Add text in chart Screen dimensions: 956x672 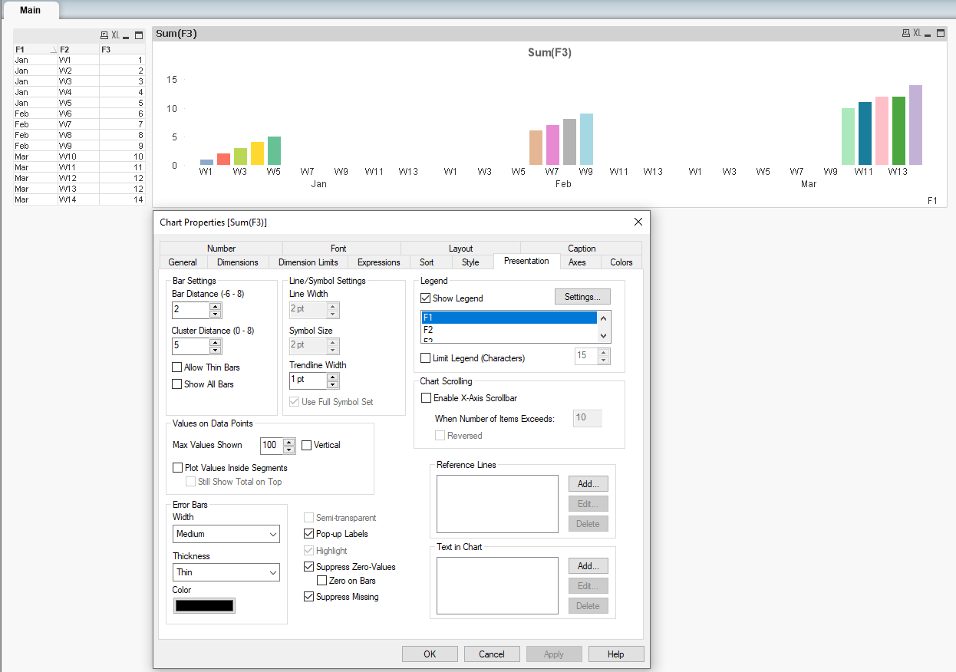coord(588,566)
